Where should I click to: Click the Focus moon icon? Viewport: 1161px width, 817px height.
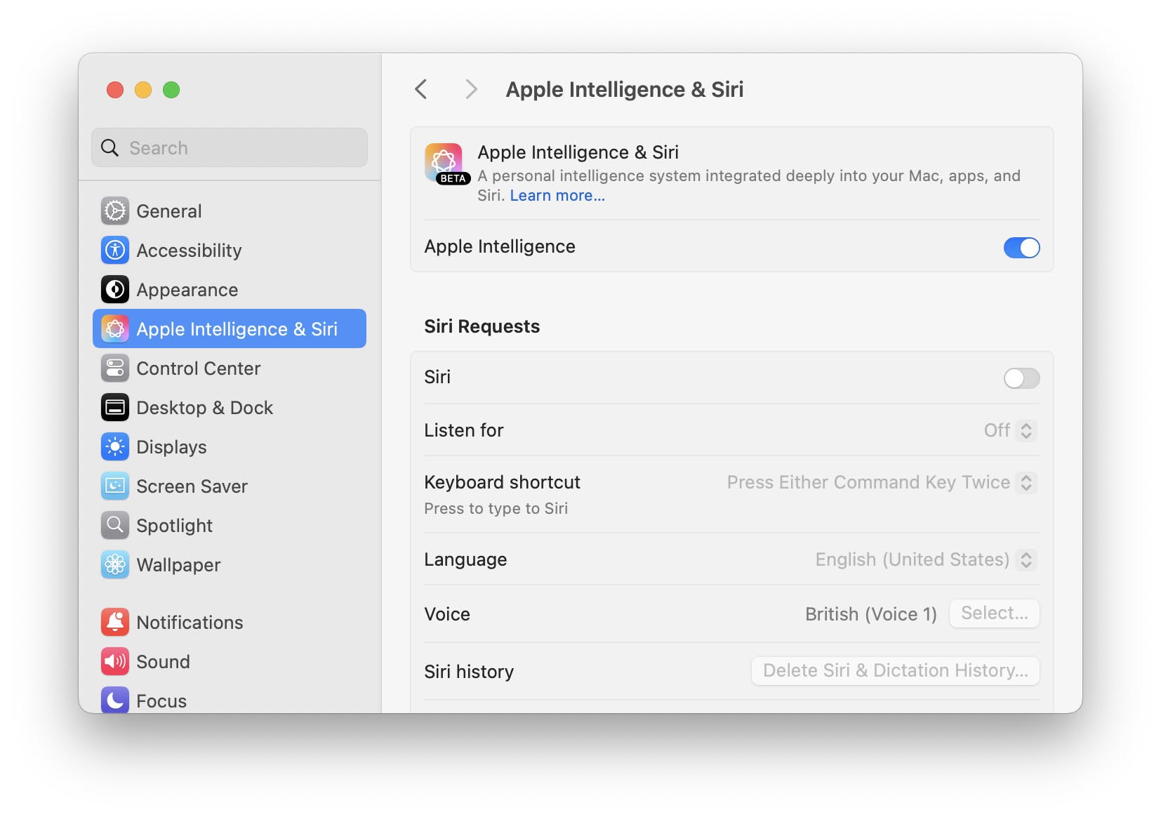pos(115,700)
